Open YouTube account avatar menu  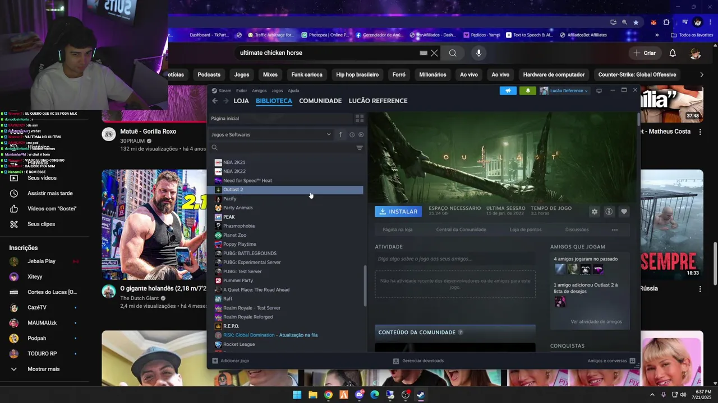[696, 53]
